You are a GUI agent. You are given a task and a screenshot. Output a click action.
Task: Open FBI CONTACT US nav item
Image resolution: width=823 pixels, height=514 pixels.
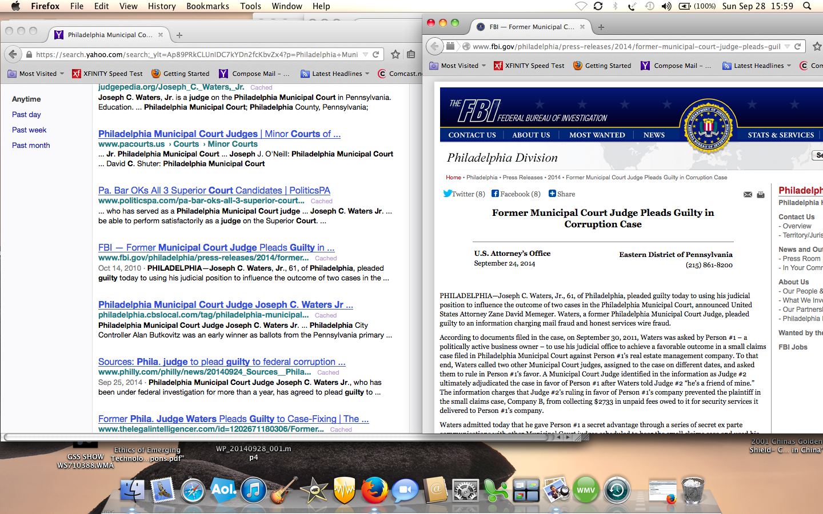pos(472,135)
